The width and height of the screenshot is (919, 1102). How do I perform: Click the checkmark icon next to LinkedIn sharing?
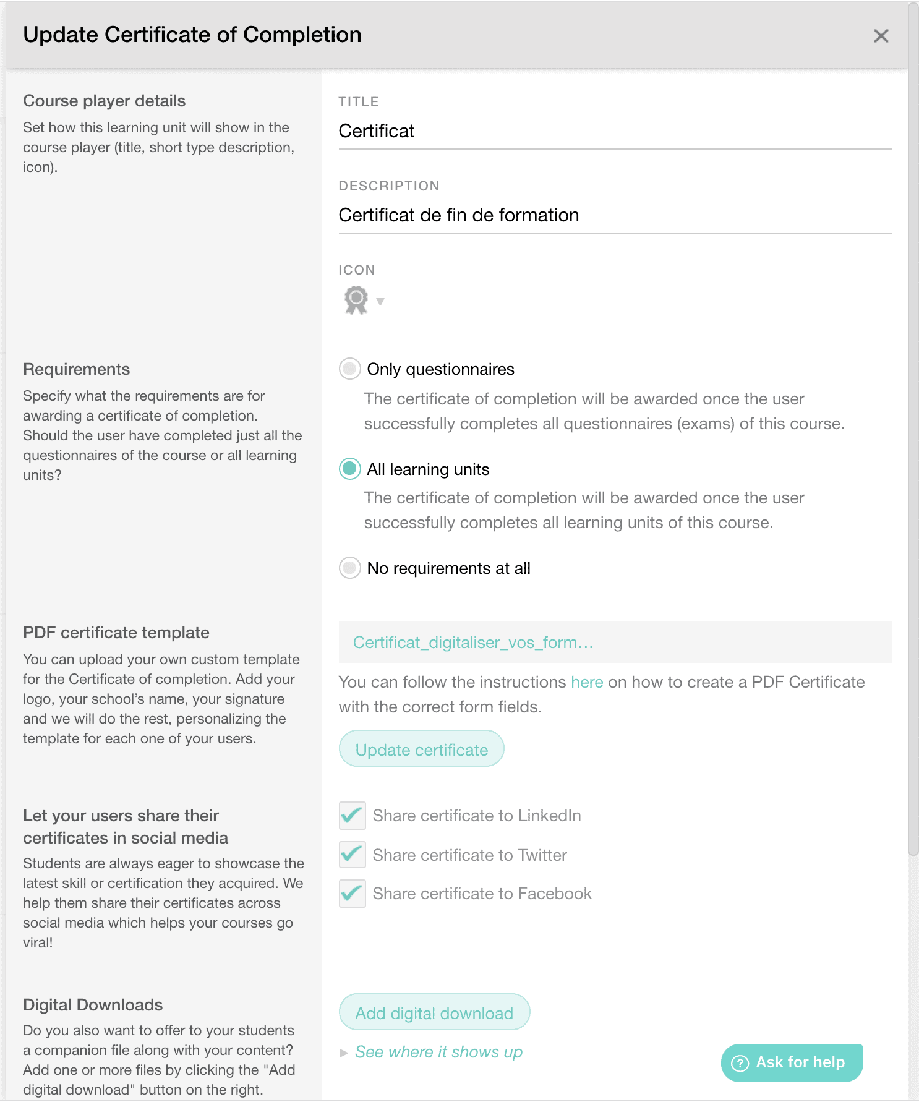pos(352,816)
